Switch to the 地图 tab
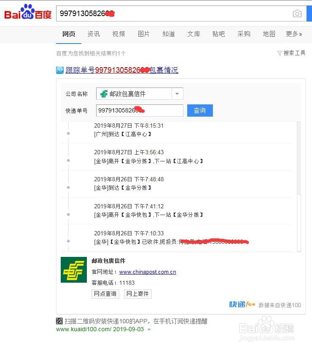 (269, 34)
